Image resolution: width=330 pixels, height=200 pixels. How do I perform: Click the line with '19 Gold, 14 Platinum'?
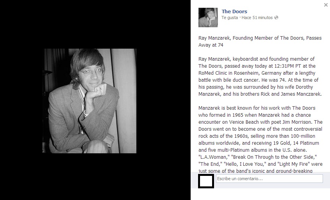pos(259,143)
